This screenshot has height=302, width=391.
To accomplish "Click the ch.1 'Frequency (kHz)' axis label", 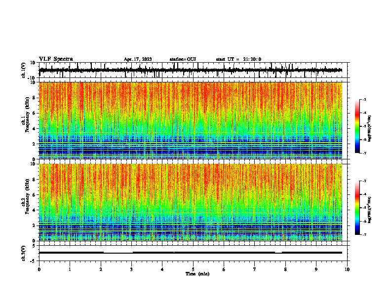I will click(28, 114).
